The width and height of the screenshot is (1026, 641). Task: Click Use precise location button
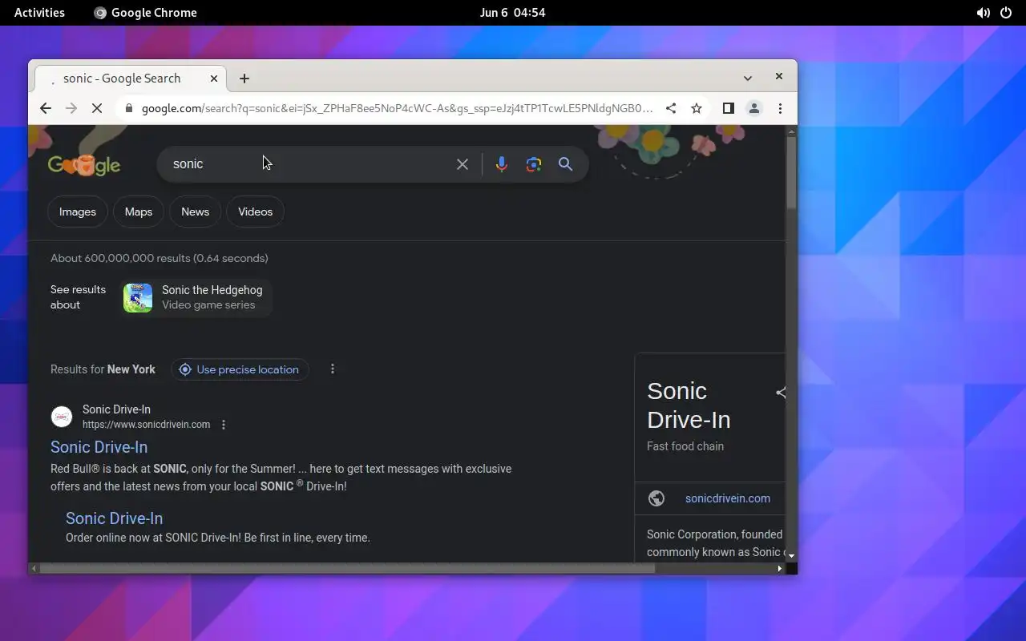(240, 369)
